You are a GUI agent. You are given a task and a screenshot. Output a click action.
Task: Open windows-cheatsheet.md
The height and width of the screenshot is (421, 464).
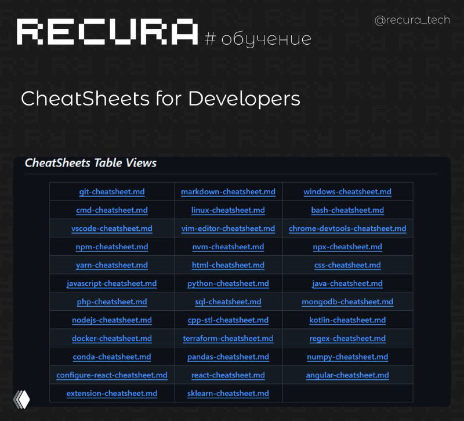click(347, 191)
